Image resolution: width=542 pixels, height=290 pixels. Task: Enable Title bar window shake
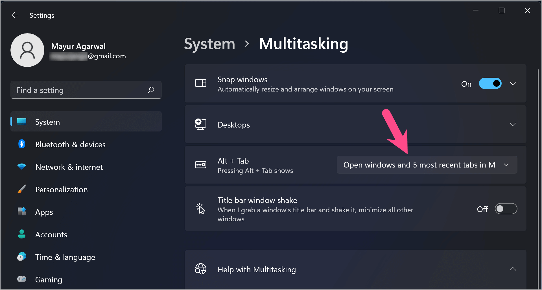point(506,209)
